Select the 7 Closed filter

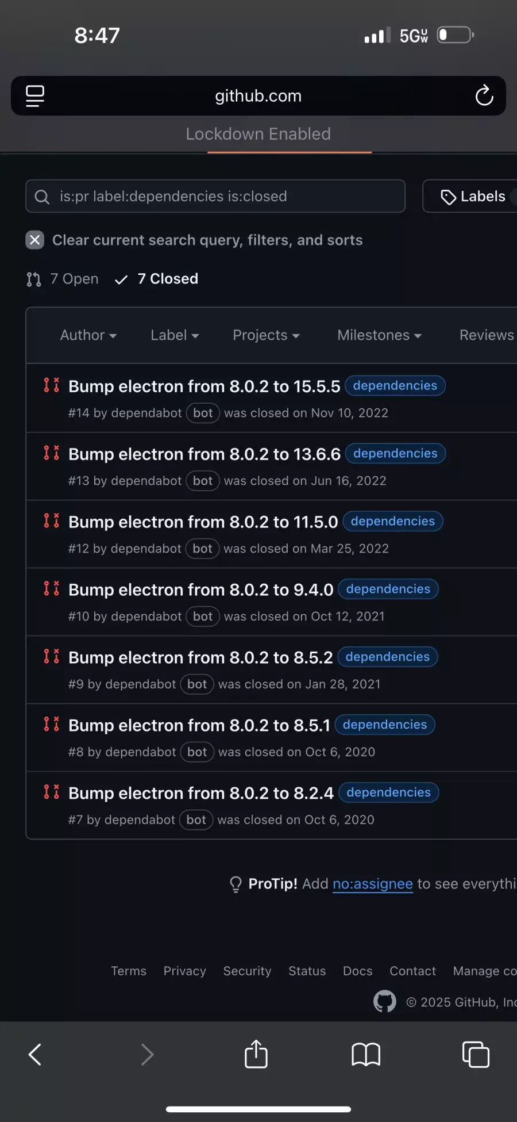coord(157,279)
